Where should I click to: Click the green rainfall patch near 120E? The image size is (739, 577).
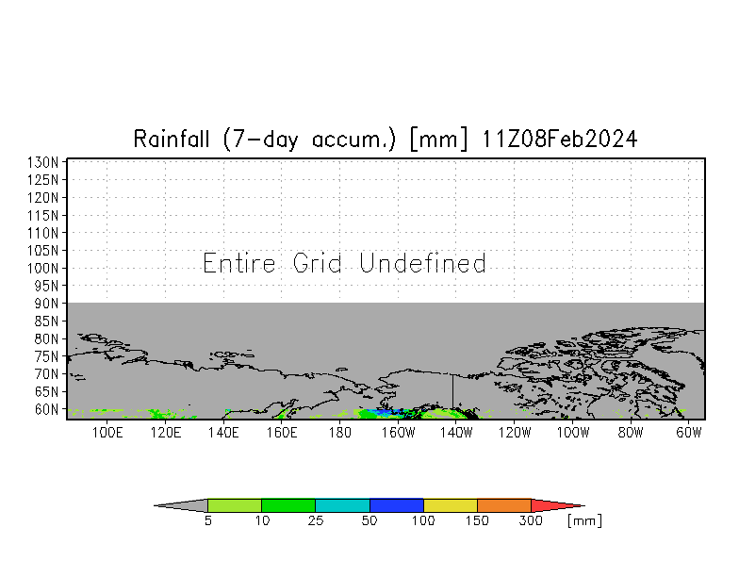coord(162,414)
